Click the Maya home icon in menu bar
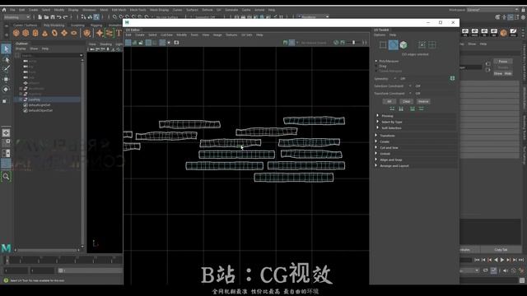 click(x=4, y=10)
